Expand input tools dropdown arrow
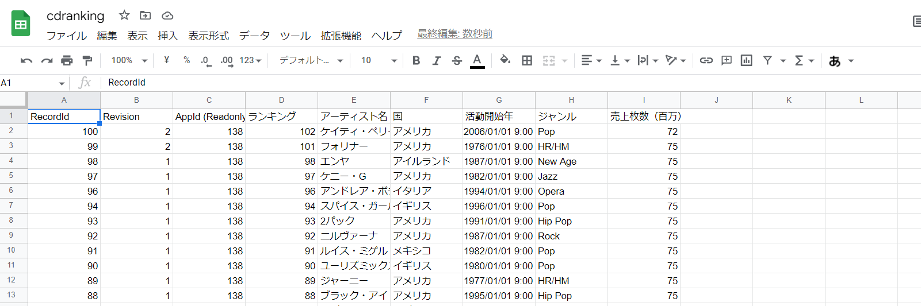Screen dimensions: 921x306 pos(851,61)
